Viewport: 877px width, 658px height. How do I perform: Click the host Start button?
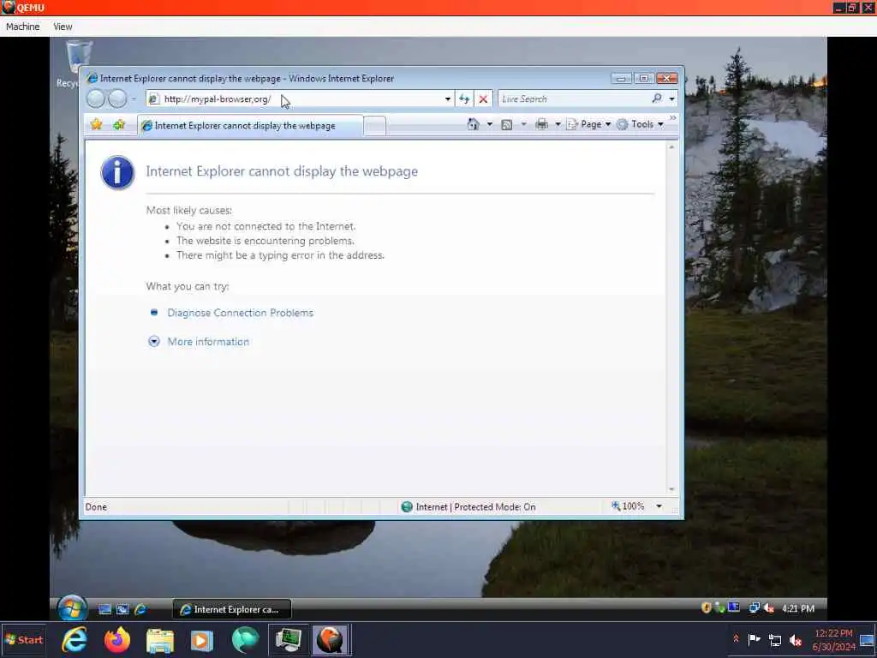point(23,640)
